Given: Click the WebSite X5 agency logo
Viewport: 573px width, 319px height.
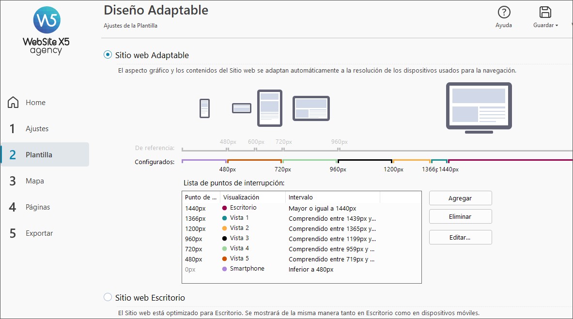Looking at the screenshot, I should (46, 30).
